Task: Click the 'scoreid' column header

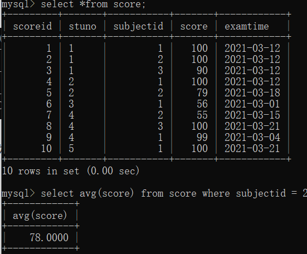Action: (32, 26)
